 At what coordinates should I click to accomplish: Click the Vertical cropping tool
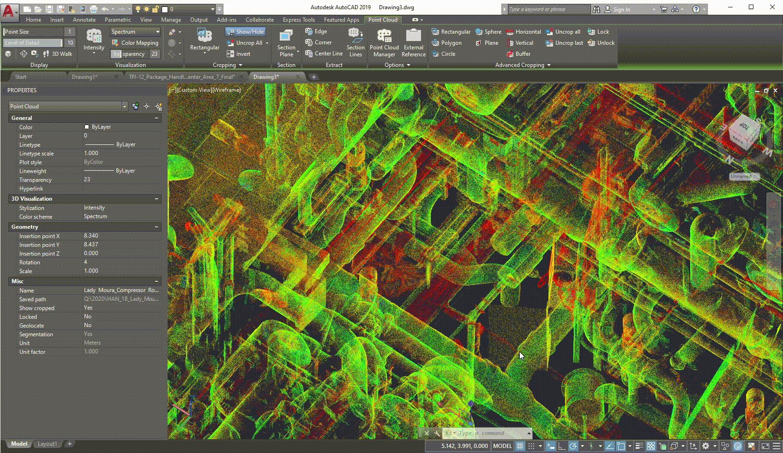pos(520,43)
